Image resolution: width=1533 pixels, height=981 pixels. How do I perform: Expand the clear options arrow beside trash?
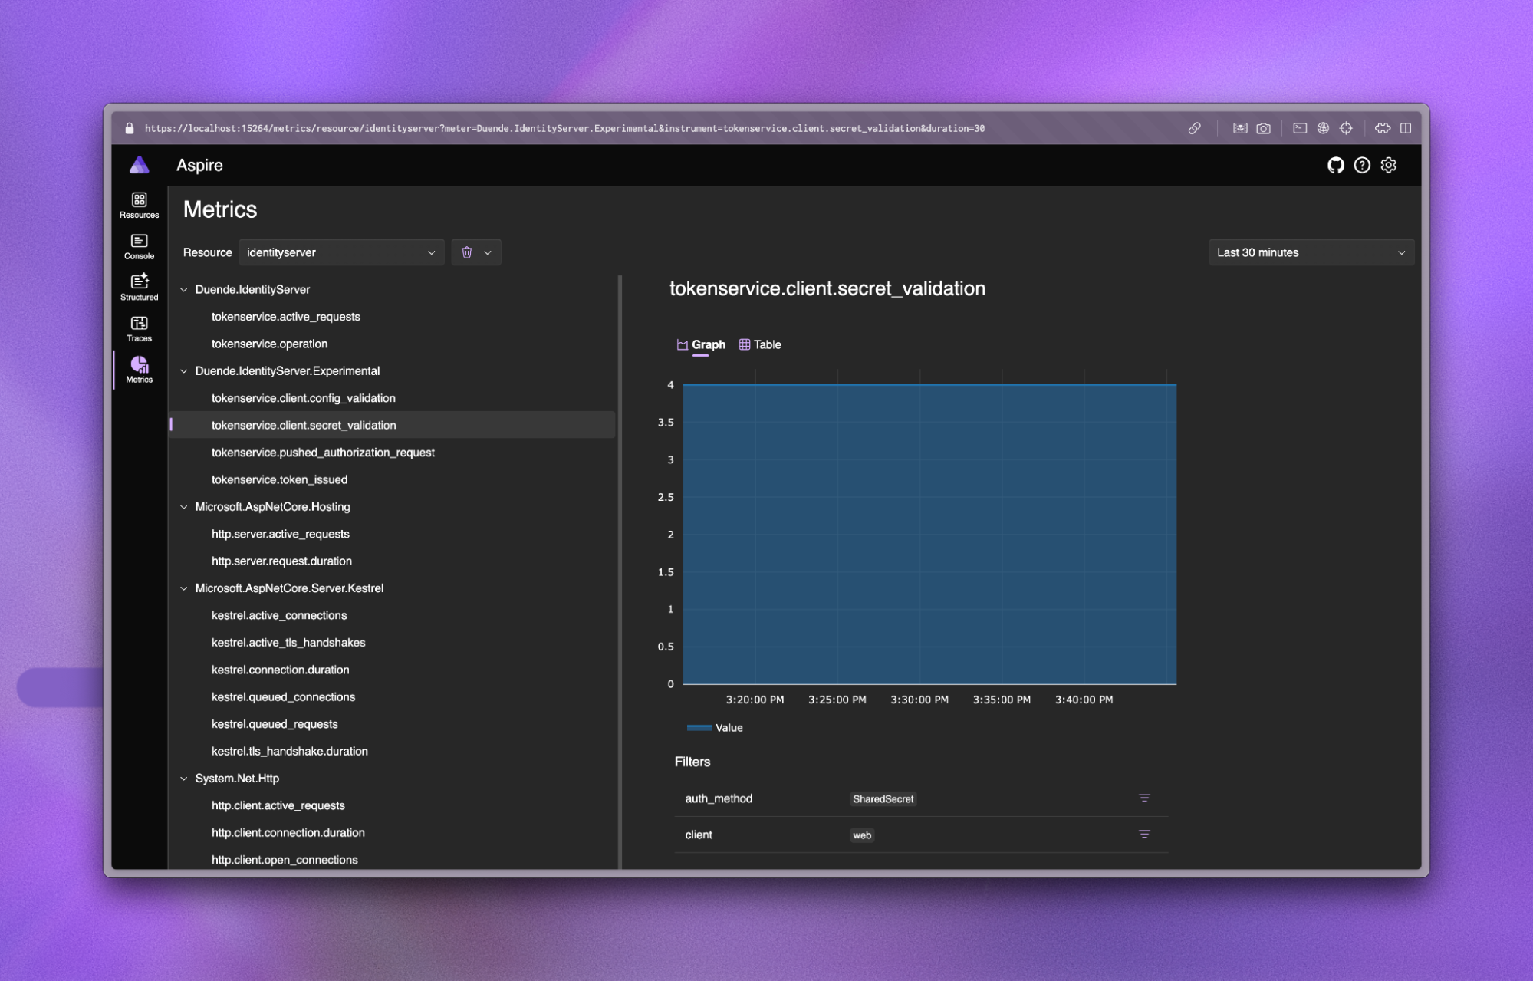[x=488, y=252]
